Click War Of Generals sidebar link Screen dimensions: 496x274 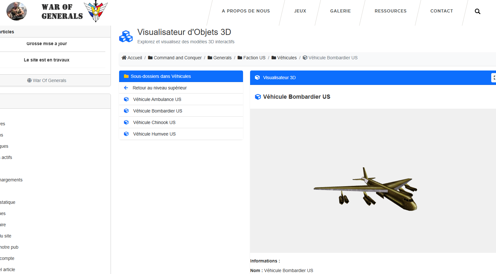[47, 80]
